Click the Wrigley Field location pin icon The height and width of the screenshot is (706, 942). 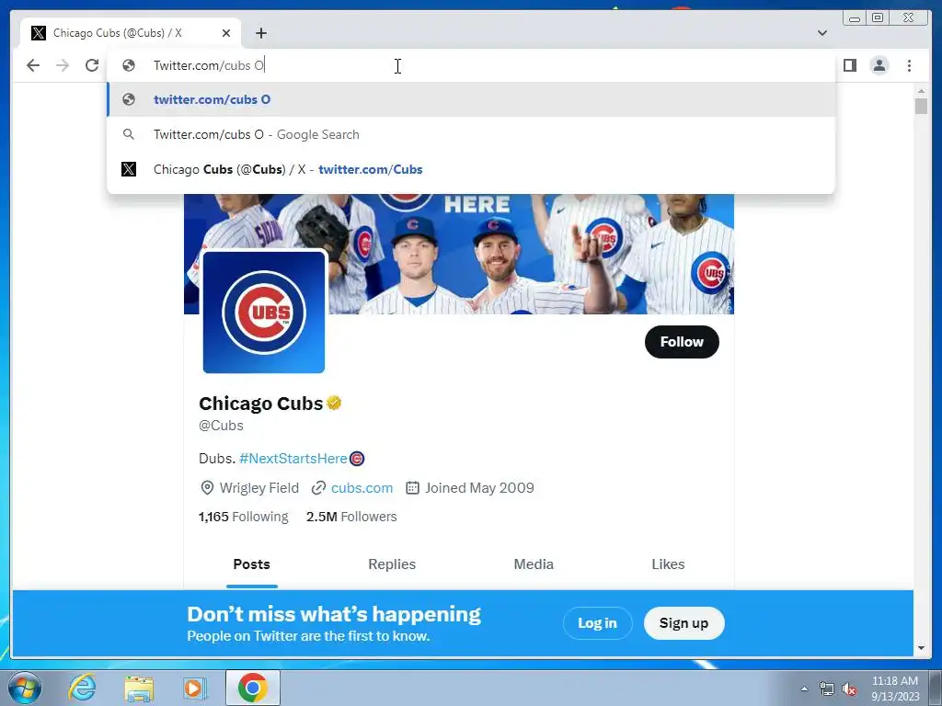pos(207,487)
